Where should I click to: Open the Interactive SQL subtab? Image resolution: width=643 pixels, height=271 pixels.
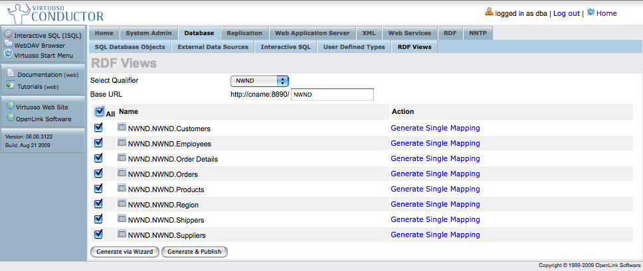pyautogui.click(x=286, y=47)
